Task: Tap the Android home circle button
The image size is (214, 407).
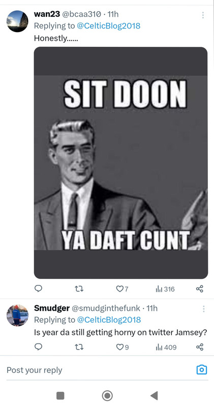Action: [107, 396]
